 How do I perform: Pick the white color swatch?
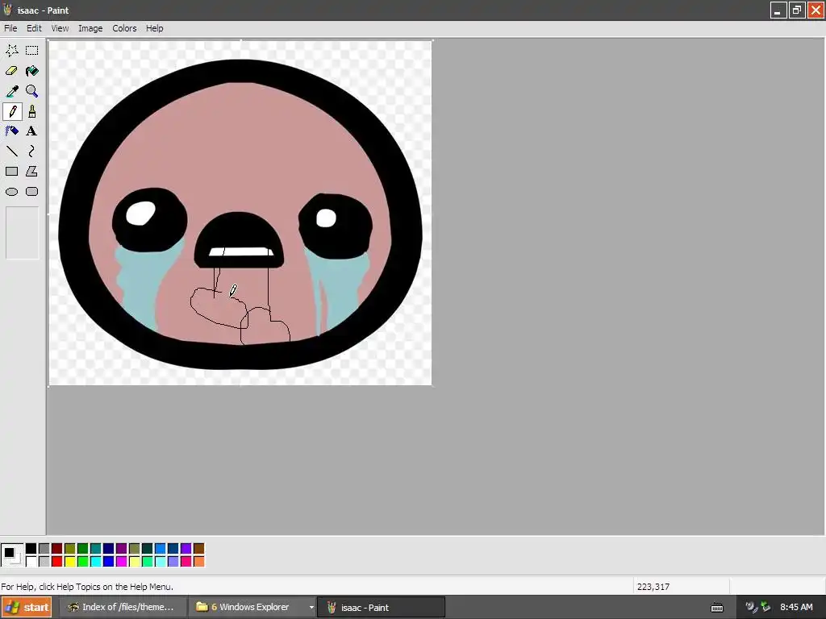coord(31,562)
